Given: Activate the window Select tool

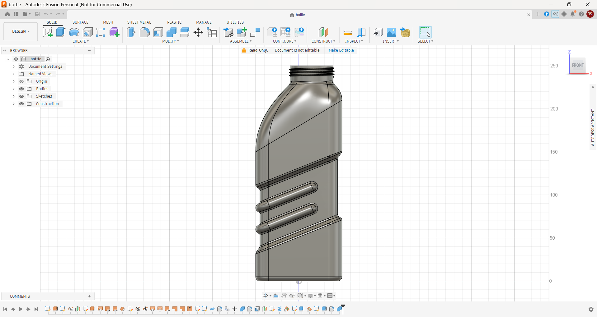Looking at the screenshot, I should 425,32.
